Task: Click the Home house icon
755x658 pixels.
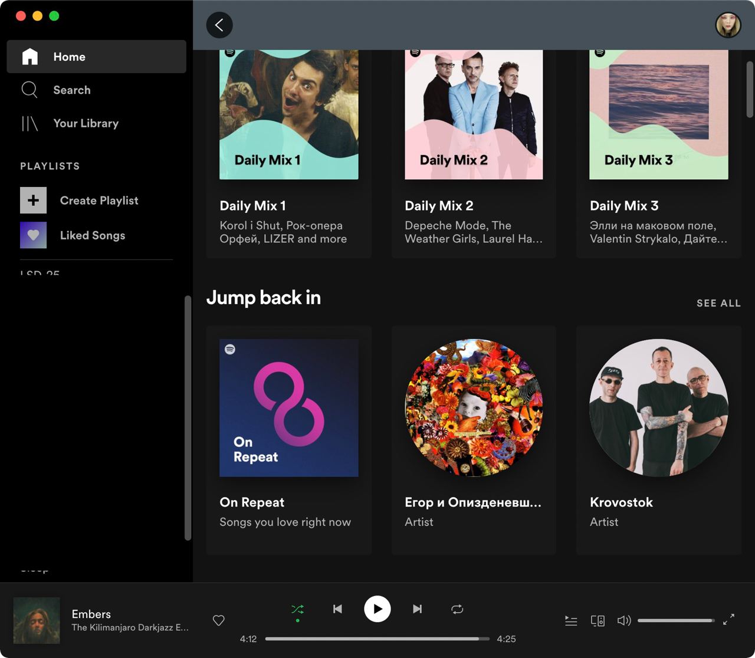Action: pyautogui.click(x=29, y=57)
